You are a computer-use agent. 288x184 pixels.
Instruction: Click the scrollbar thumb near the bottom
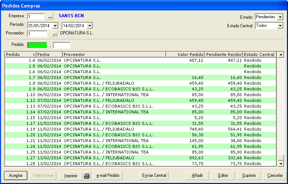tap(281, 157)
